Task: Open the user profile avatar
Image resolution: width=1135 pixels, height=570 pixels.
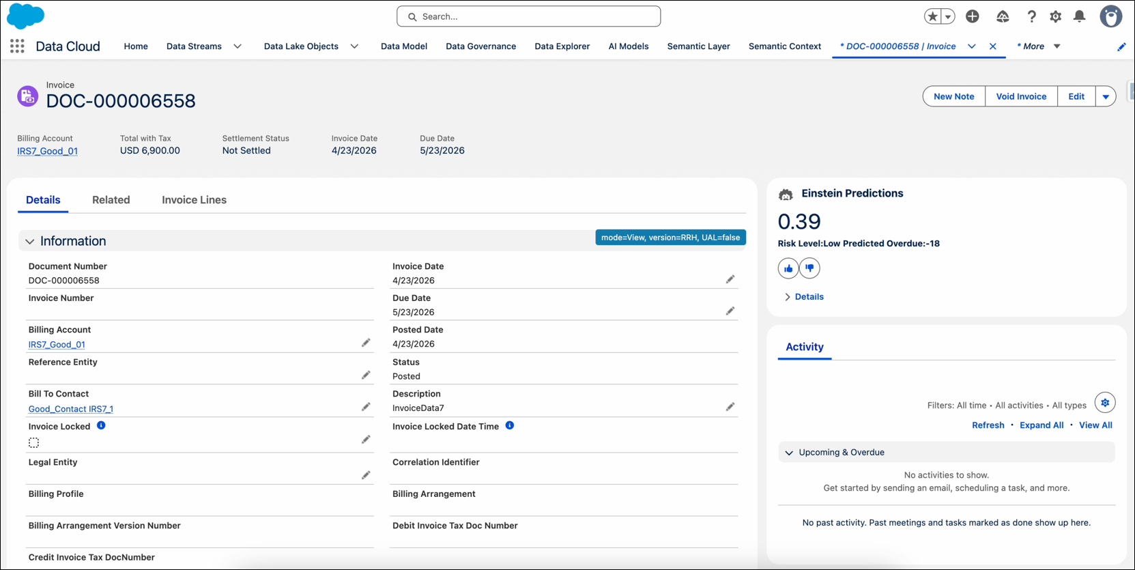Action: [x=1111, y=16]
